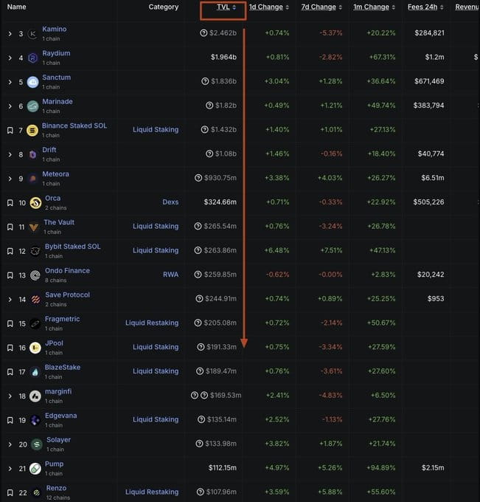Click the Binance Staked SOL logo

click(32, 130)
